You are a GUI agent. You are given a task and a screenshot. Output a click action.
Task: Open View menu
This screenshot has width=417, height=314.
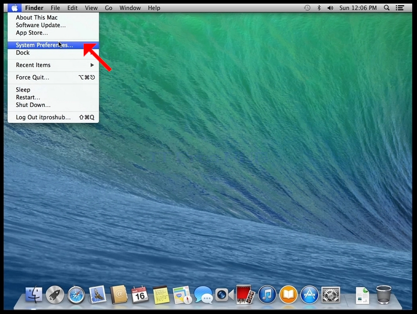click(x=91, y=8)
